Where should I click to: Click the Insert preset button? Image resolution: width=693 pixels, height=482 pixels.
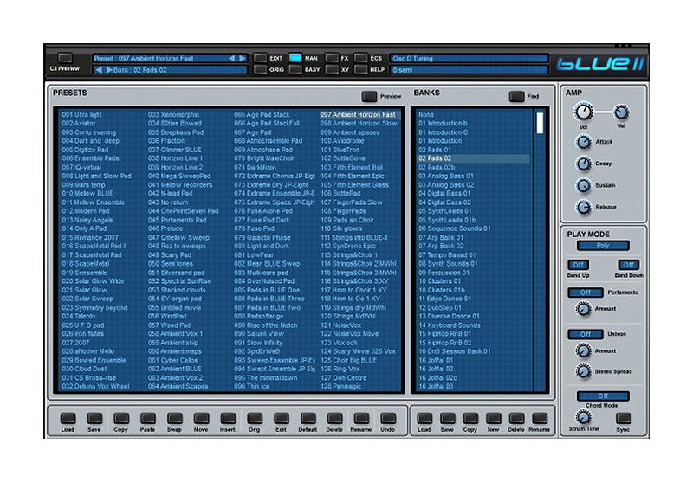tap(228, 418)
